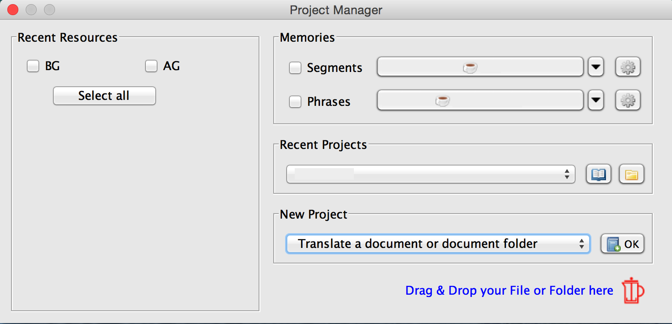Click the Drag & Drop file link
Screen dimensions: 672x324
point(509,291)
